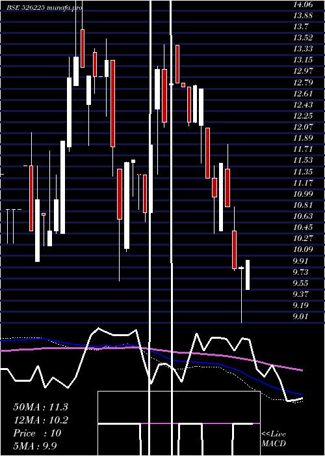Select the 12.43 price axis label

[303, 105]
